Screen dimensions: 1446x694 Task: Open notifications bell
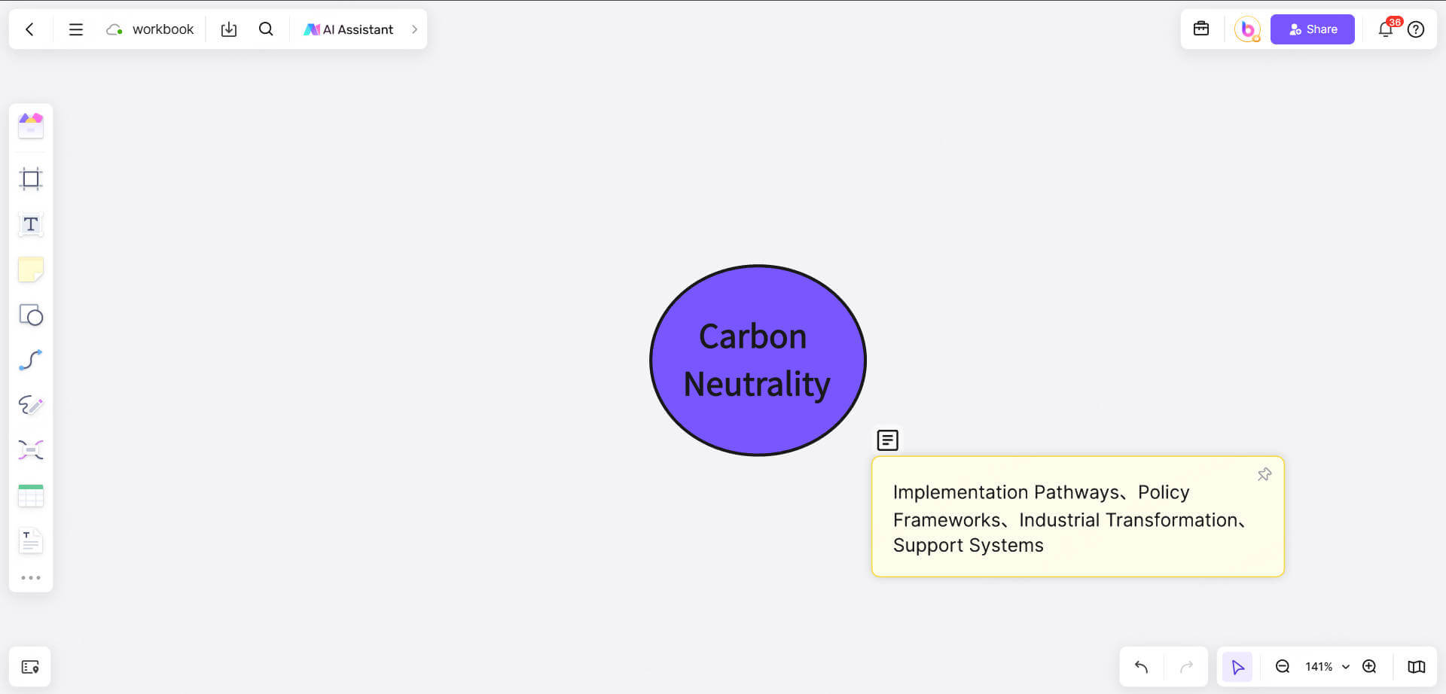tap(1386, 29)
